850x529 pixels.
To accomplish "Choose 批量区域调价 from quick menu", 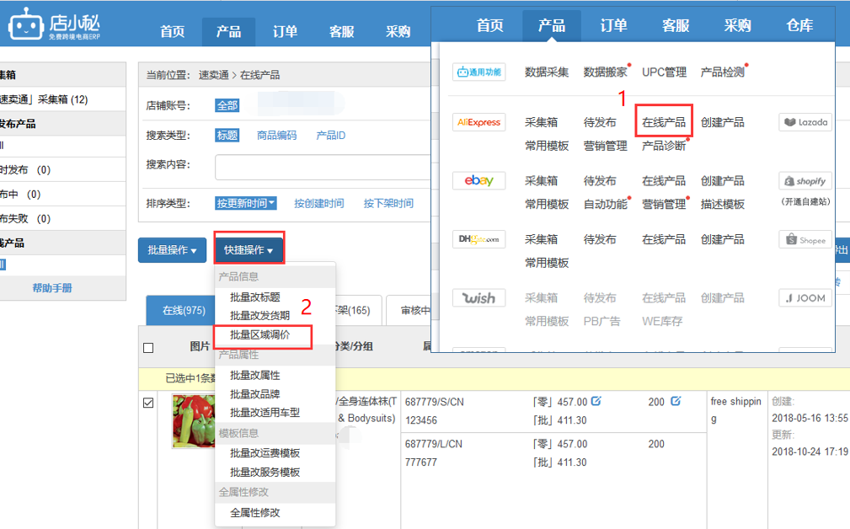I will (x=260, y=335).
